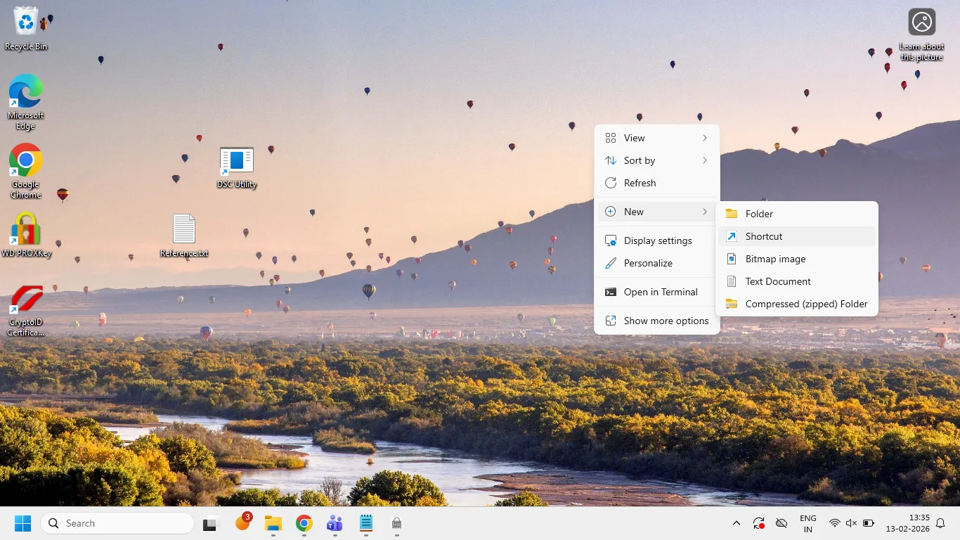Expand the Sort by submenu
The image size is (960, 540).
(656, 160)
